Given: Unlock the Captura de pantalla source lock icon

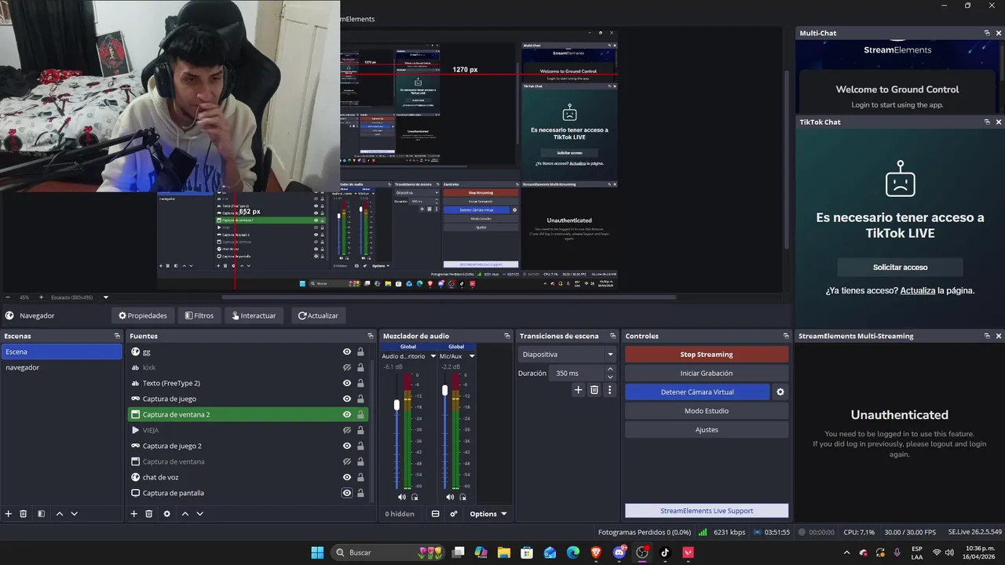Looking at the screenshot, I should click(x=360, y=493).
